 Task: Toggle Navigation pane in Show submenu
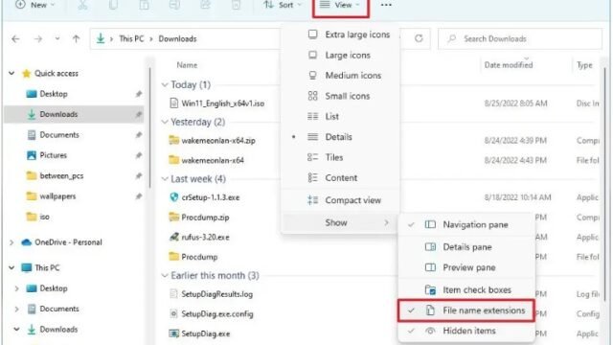pyautogui.click(x=466, y=224)
